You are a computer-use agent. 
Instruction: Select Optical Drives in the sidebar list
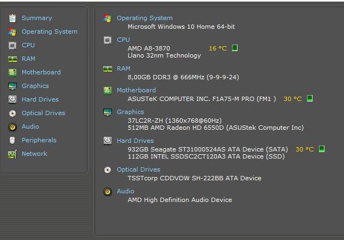point(43,113)
